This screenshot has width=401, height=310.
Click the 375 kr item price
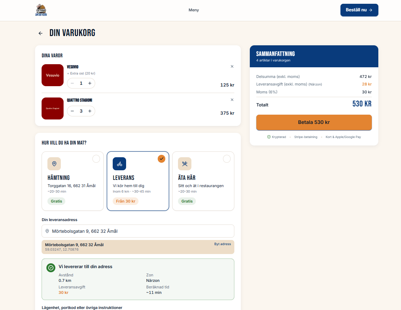click(x=227, y=113)
